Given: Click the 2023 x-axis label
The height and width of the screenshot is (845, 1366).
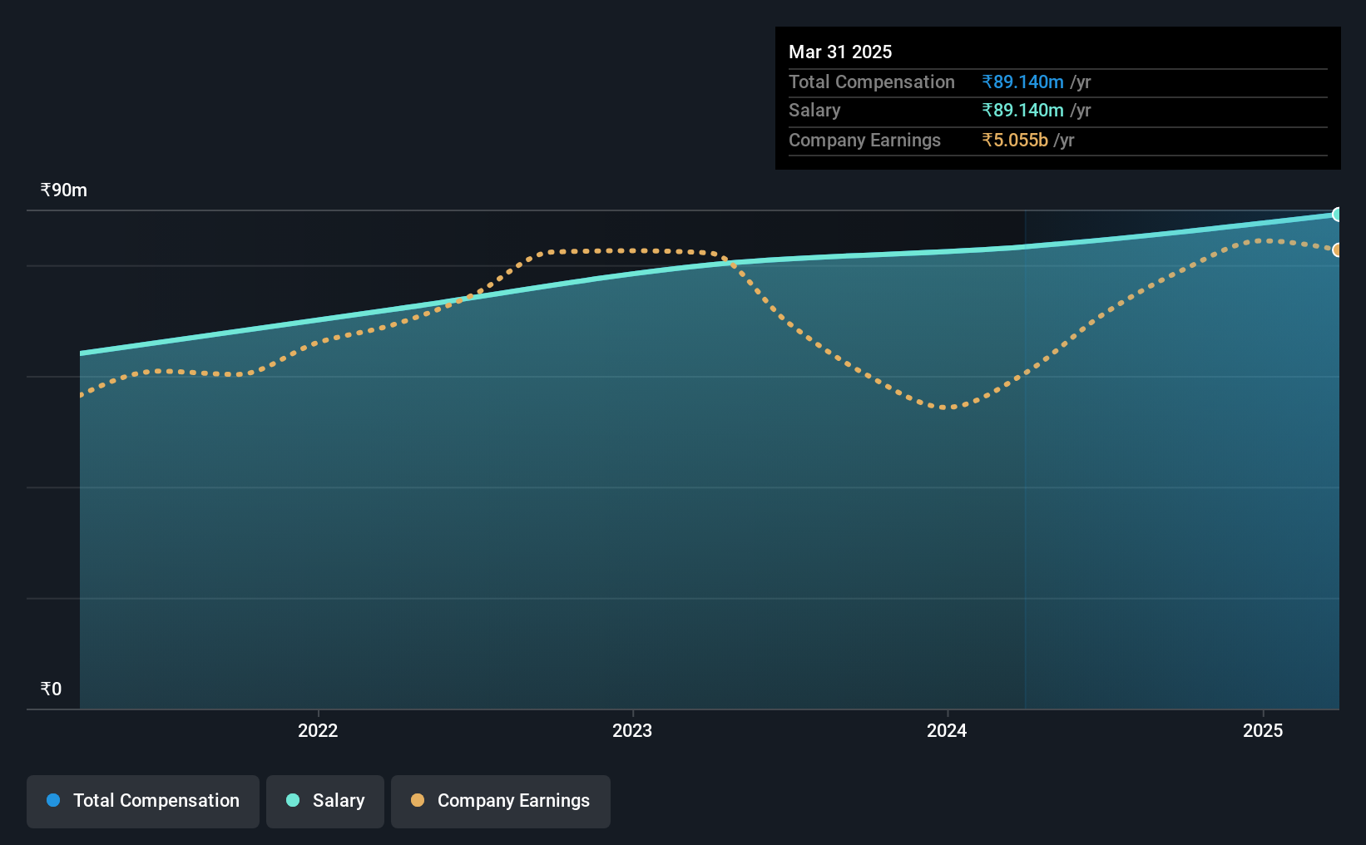Looking at the screenshot, I should coord(632,730).
